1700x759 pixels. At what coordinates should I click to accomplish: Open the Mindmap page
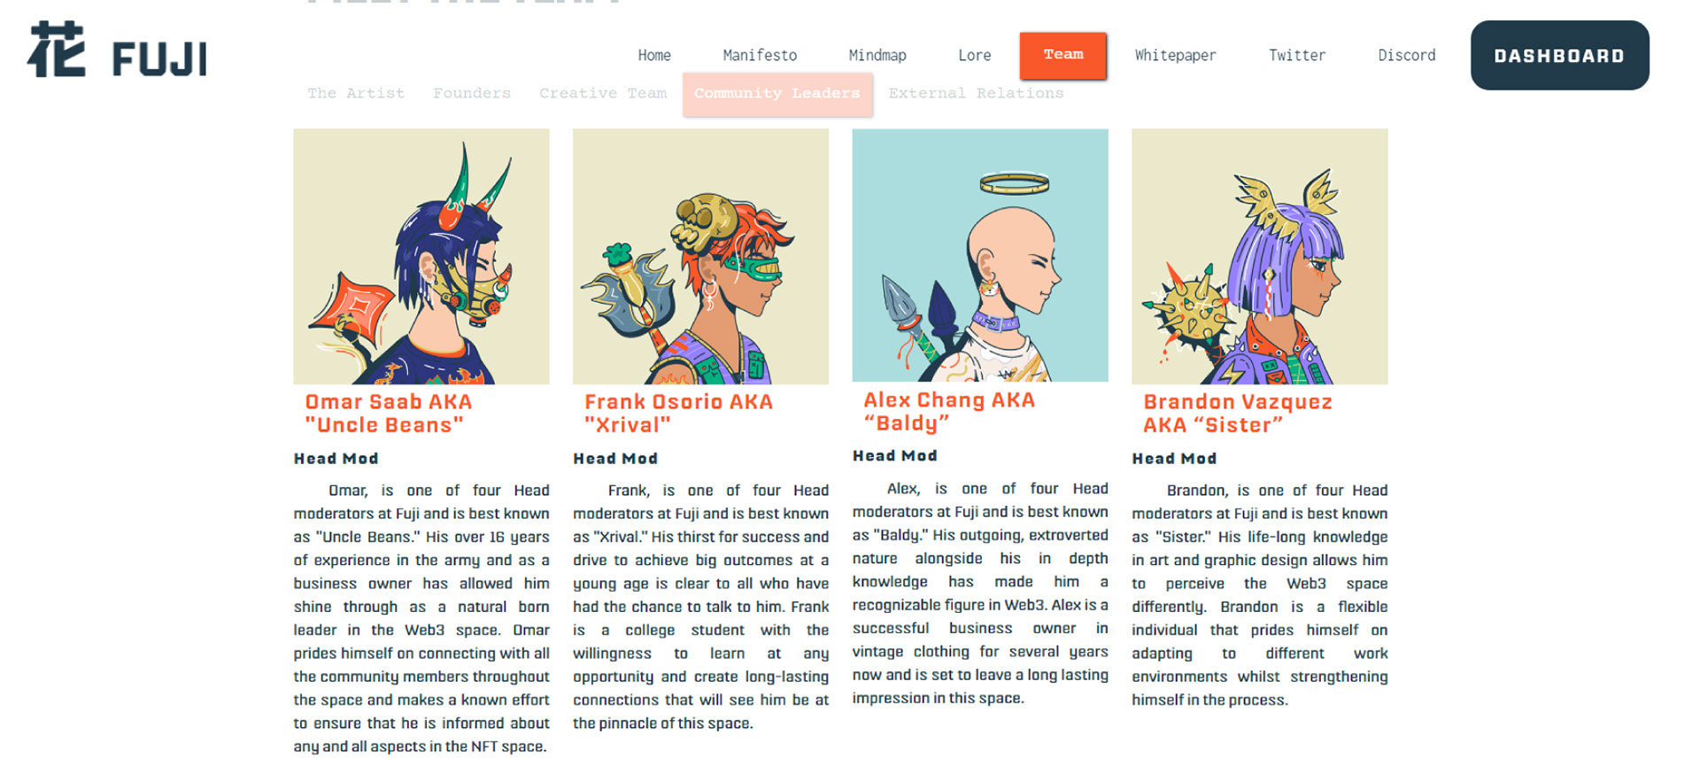click(877, 55)
